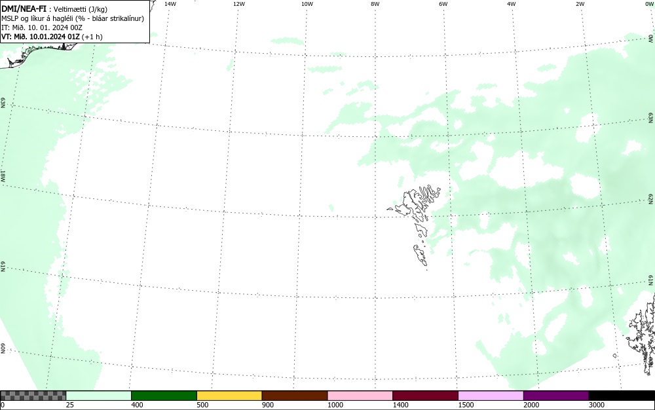655x410 pixels.
Task: Click the legend value 500
Action: (x=202, y=405)
